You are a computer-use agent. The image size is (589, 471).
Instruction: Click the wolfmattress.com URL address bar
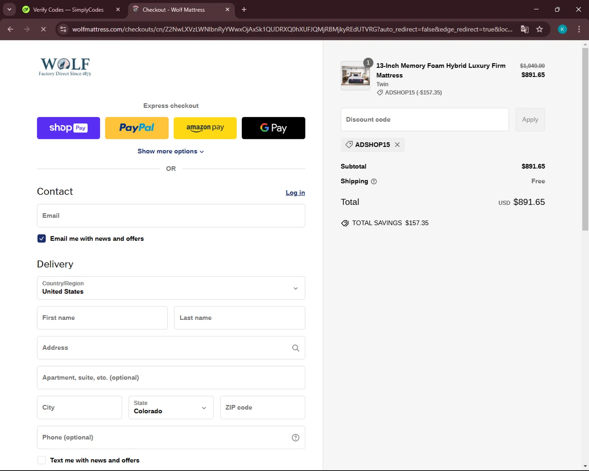click(x=292, y=29)
